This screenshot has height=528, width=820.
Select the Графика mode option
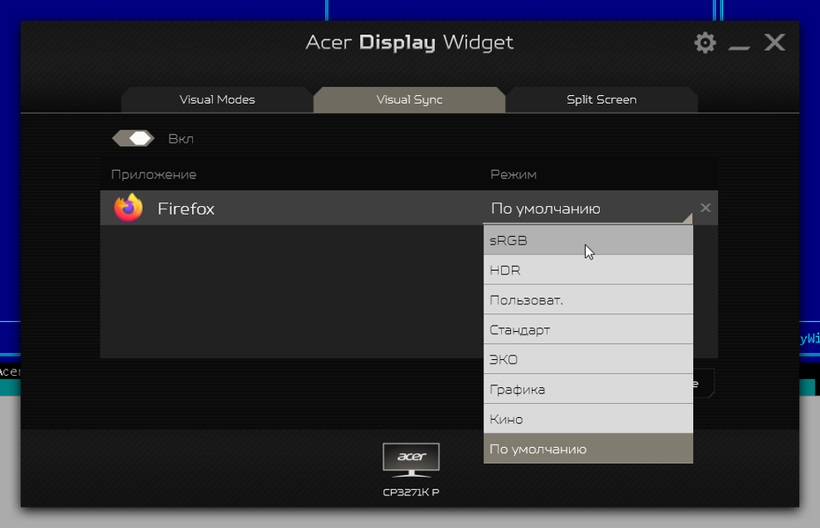[x=588, y=390]
